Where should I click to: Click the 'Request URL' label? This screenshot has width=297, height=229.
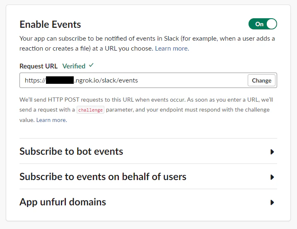click(x=39, y=66)
